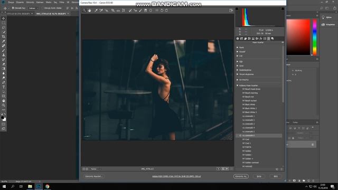338x190 pixels.
Task: Select Photoshop Crop tool in left toolbar
Action: 4,36
